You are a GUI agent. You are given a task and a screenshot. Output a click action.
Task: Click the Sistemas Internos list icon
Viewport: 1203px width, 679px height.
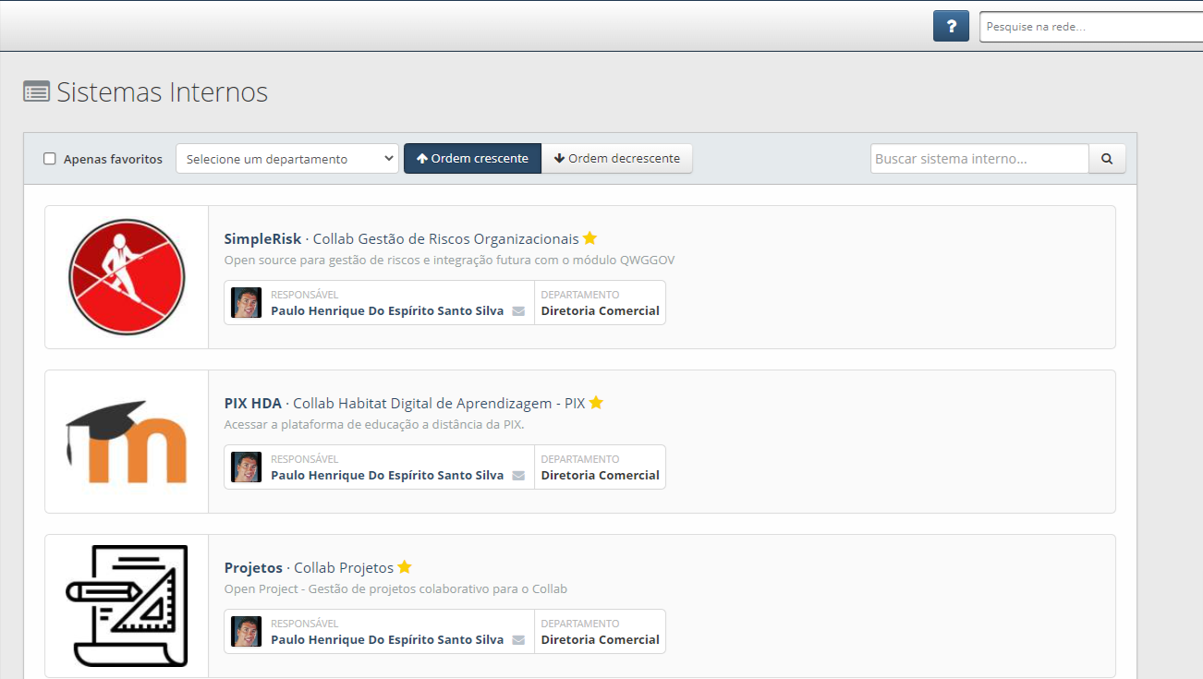36,91
